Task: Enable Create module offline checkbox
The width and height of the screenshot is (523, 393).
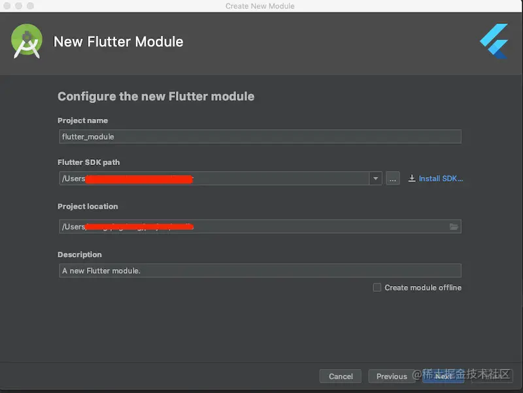Action: 377,287
